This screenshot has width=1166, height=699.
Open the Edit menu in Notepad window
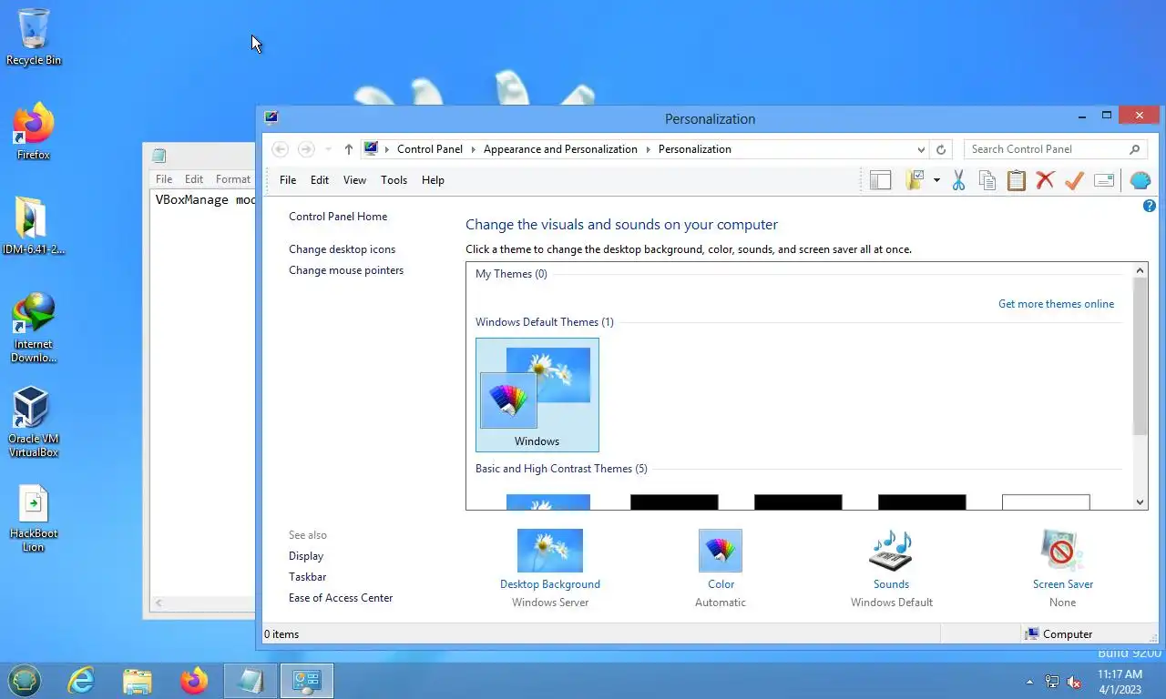(x=194, y=179)
